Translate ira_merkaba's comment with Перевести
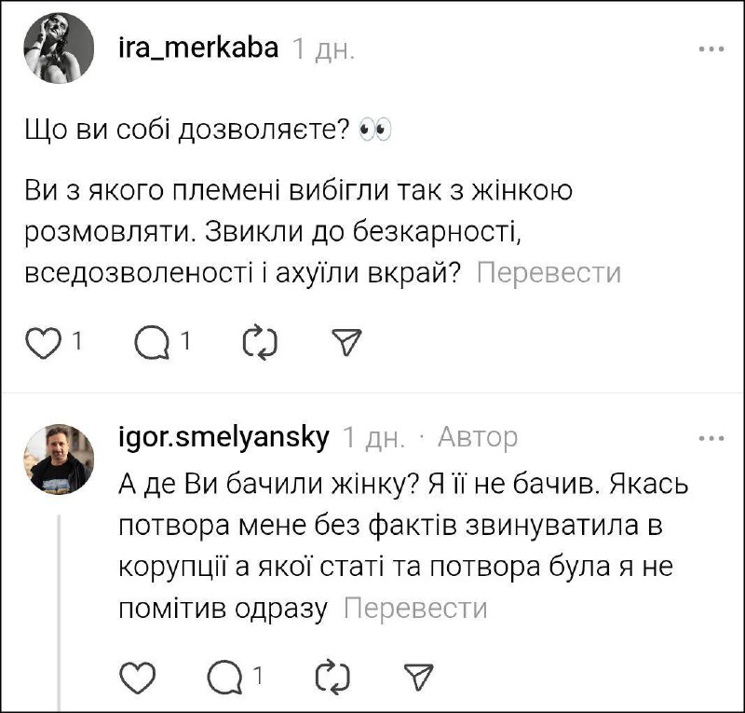 coord(549,272)
